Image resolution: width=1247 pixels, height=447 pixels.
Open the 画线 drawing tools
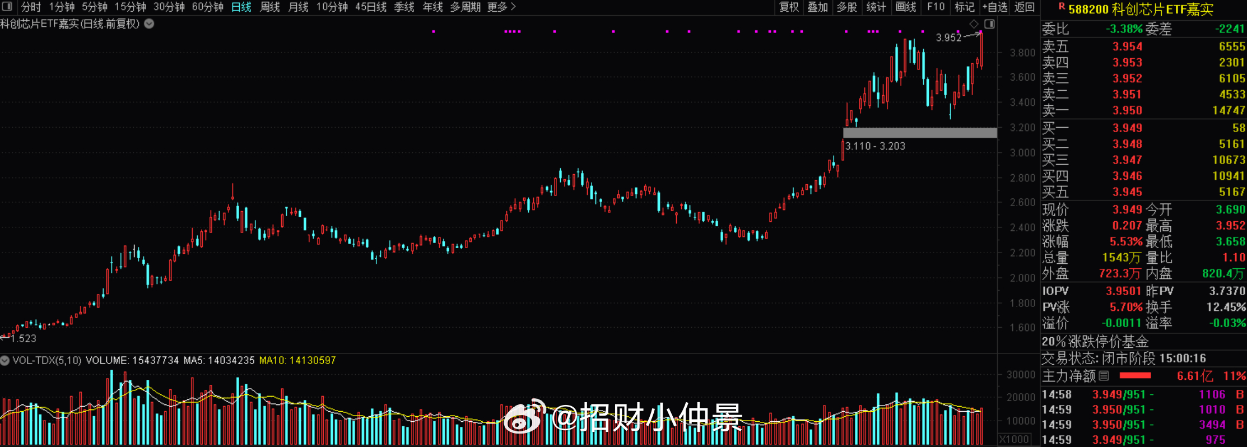(906, 7)
